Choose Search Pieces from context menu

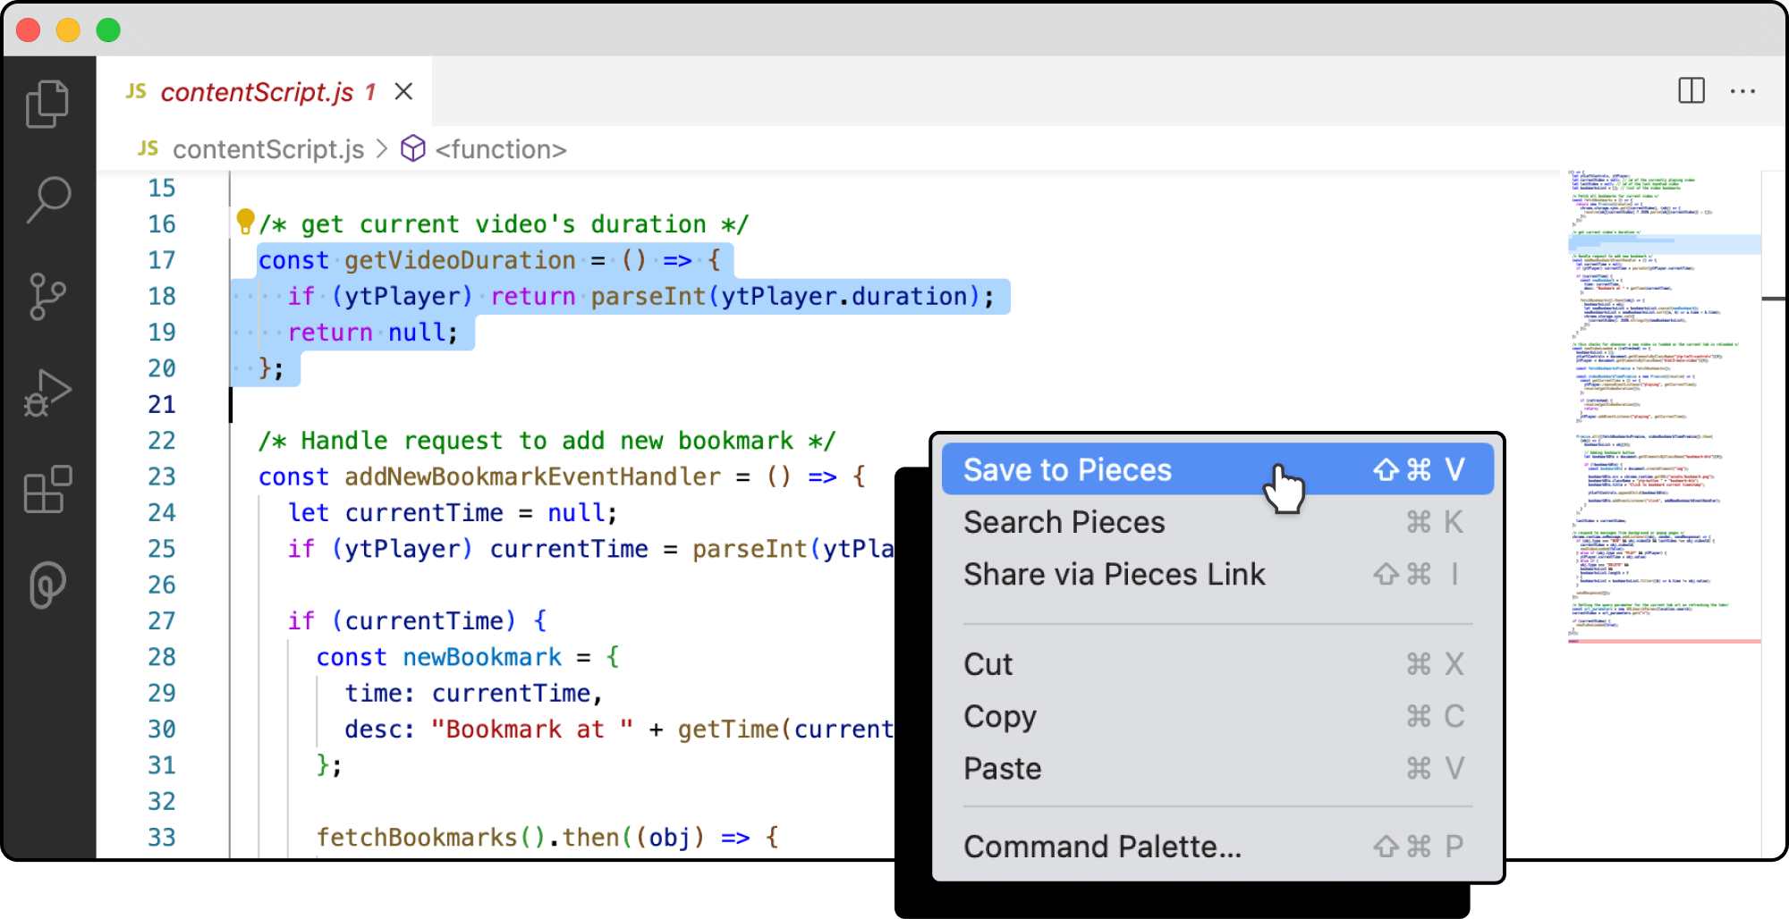[x=1217, y=522]
